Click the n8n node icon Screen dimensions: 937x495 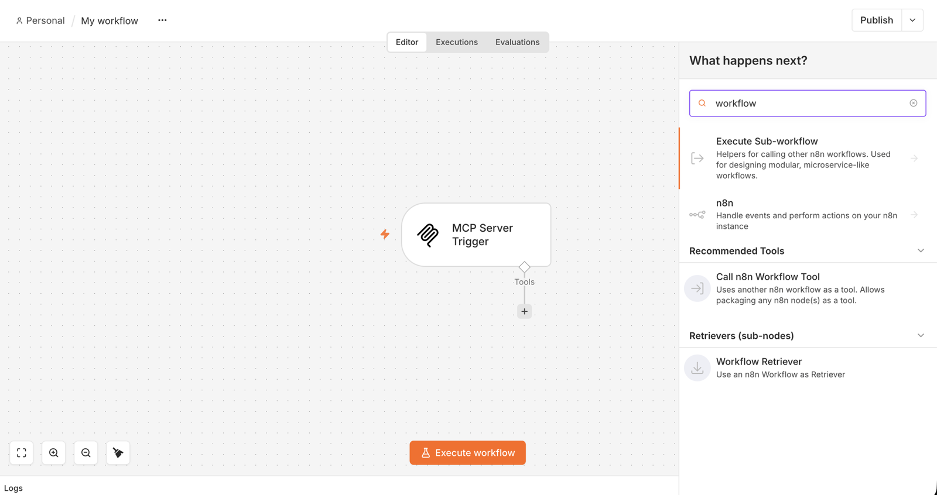pyautogui.click(x=697, y=215)
